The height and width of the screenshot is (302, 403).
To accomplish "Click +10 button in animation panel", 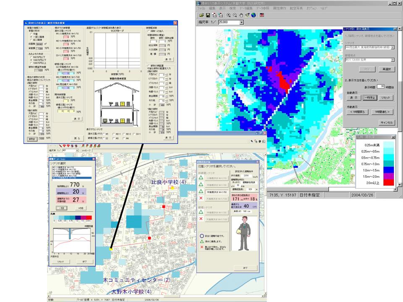I will (x=81, y=208).
